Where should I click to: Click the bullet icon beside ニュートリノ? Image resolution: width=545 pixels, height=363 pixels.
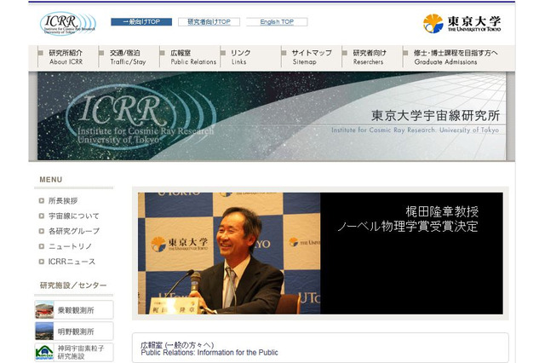click(x=42, y=246)
